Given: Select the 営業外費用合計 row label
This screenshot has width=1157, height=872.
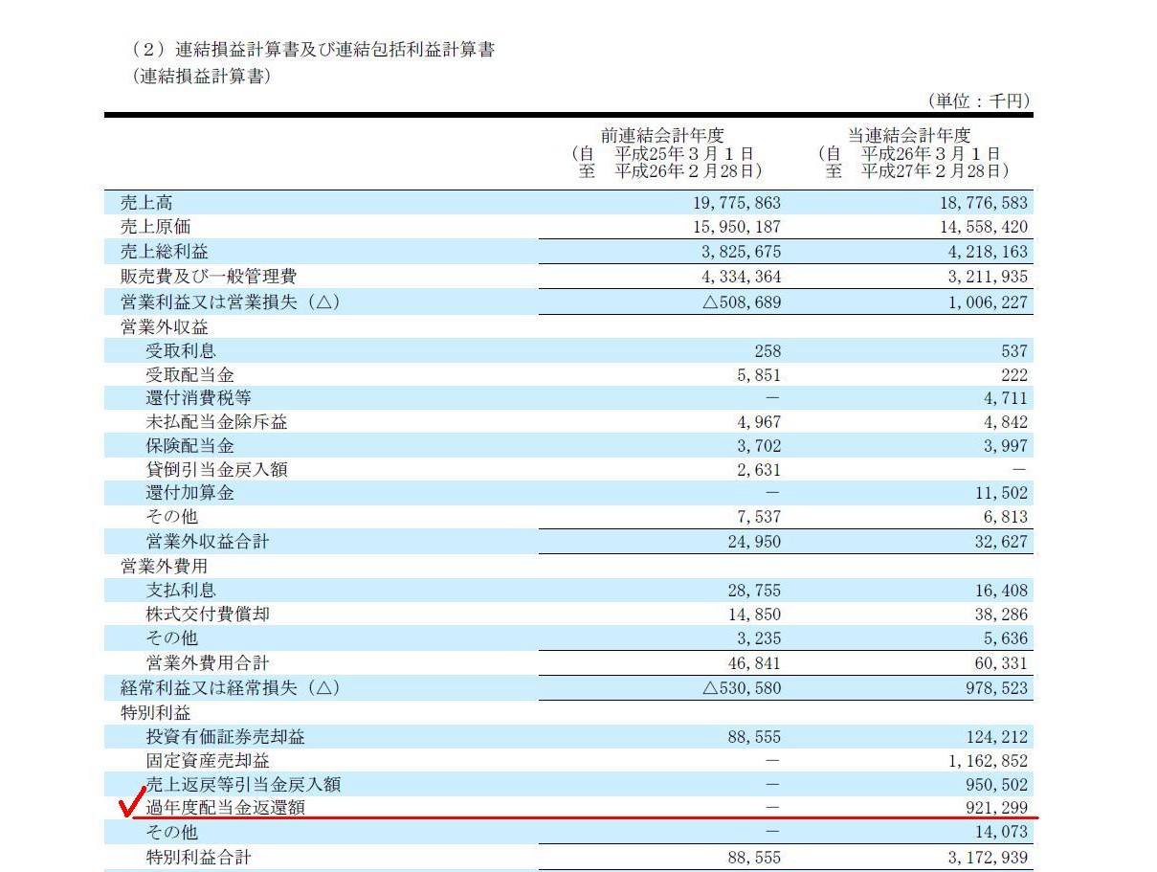Looking at the screenshot, I should pyautogui.click(x=208, y=662).
